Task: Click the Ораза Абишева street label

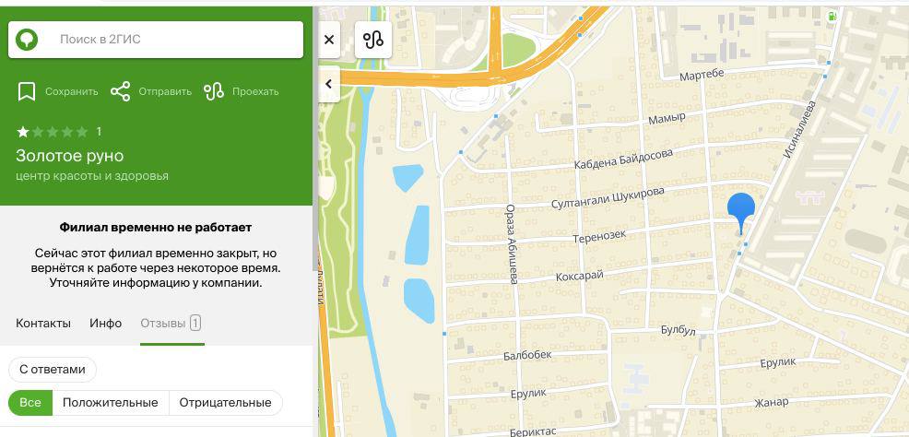Action: pos(511,243)
